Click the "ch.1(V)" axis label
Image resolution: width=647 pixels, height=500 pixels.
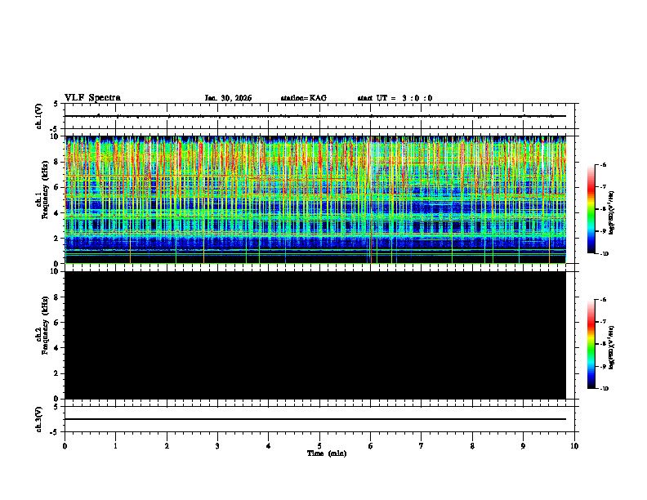(39, 116)
